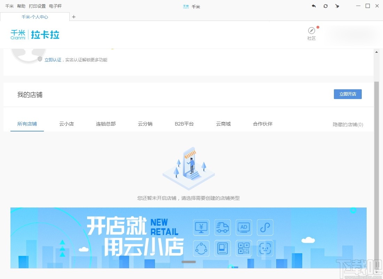
Task: Click the clear cache broom icon
Action: coord(337,6)
